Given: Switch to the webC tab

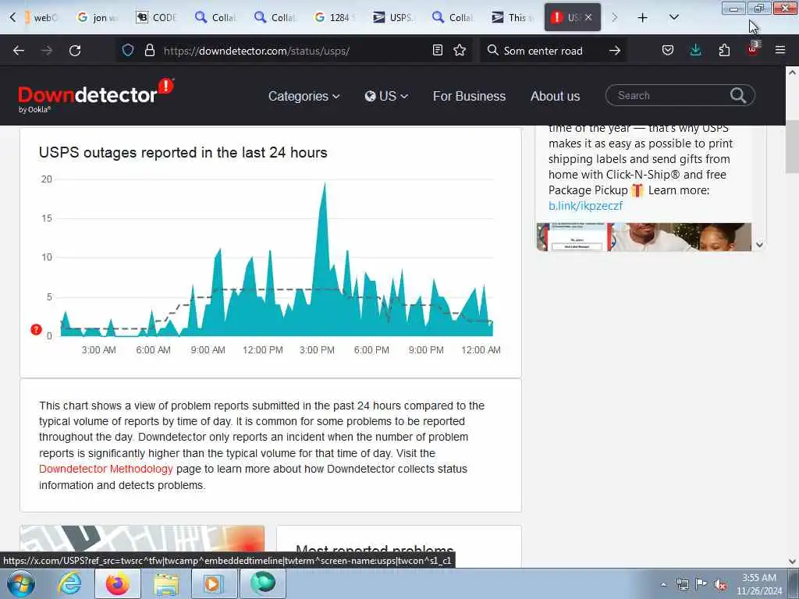Looking at the screenshot, I should 41,17.
